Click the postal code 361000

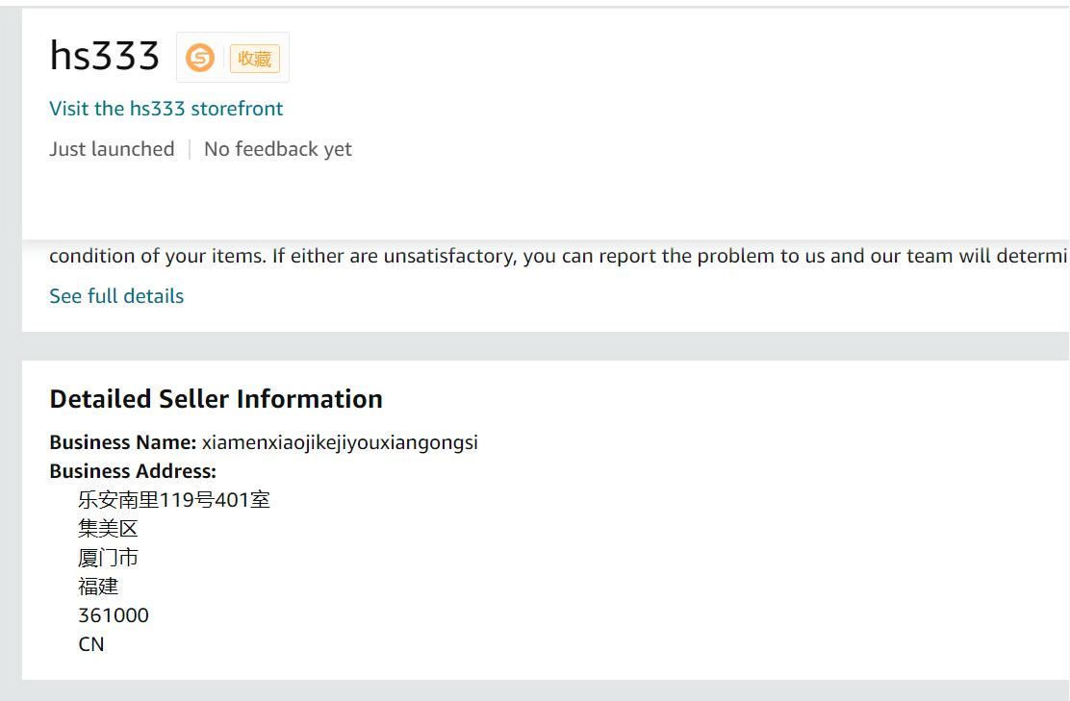pos(114,615)
